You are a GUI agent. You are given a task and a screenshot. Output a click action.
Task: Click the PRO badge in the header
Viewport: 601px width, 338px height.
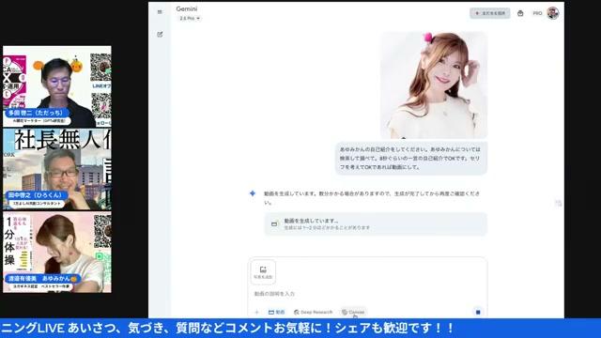pos(537,13)
